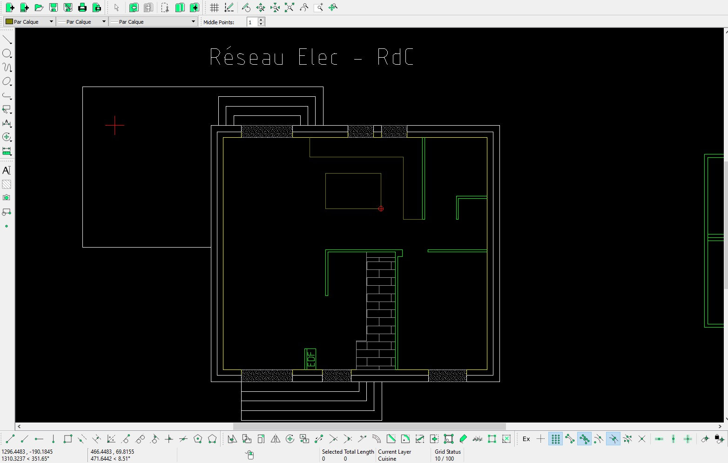This screenshot has height=463, width=728.
Task: Toggle the grid display
Action: point(214,7)
